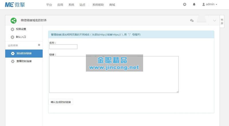The height and width of the screenshot is (126, 229).
Task: Focus the 链接 textarea
Action: click(114, 74)
